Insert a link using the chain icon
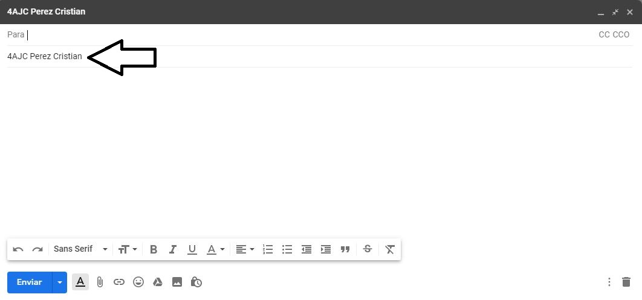This screenshot has width=642, height=300. [118, 282]
